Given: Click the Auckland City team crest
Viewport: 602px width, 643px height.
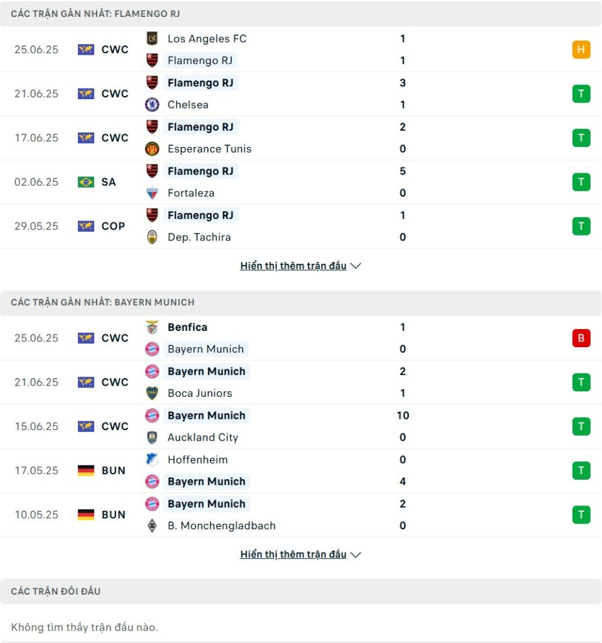Looking at the screenshot, I should [x=152, y=438].
